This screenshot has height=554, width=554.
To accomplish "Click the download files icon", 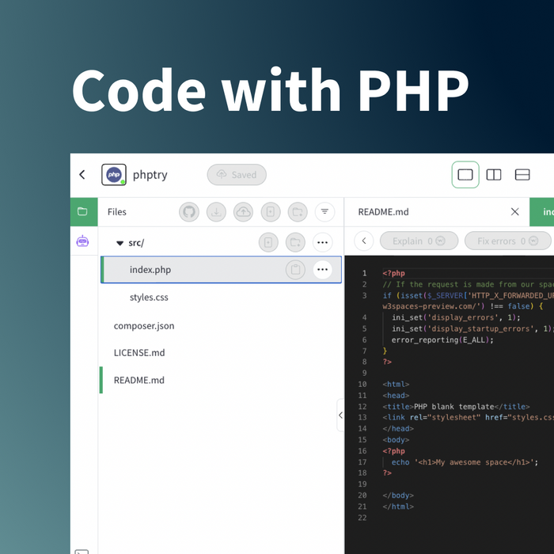I will click(x=216, y=212).
